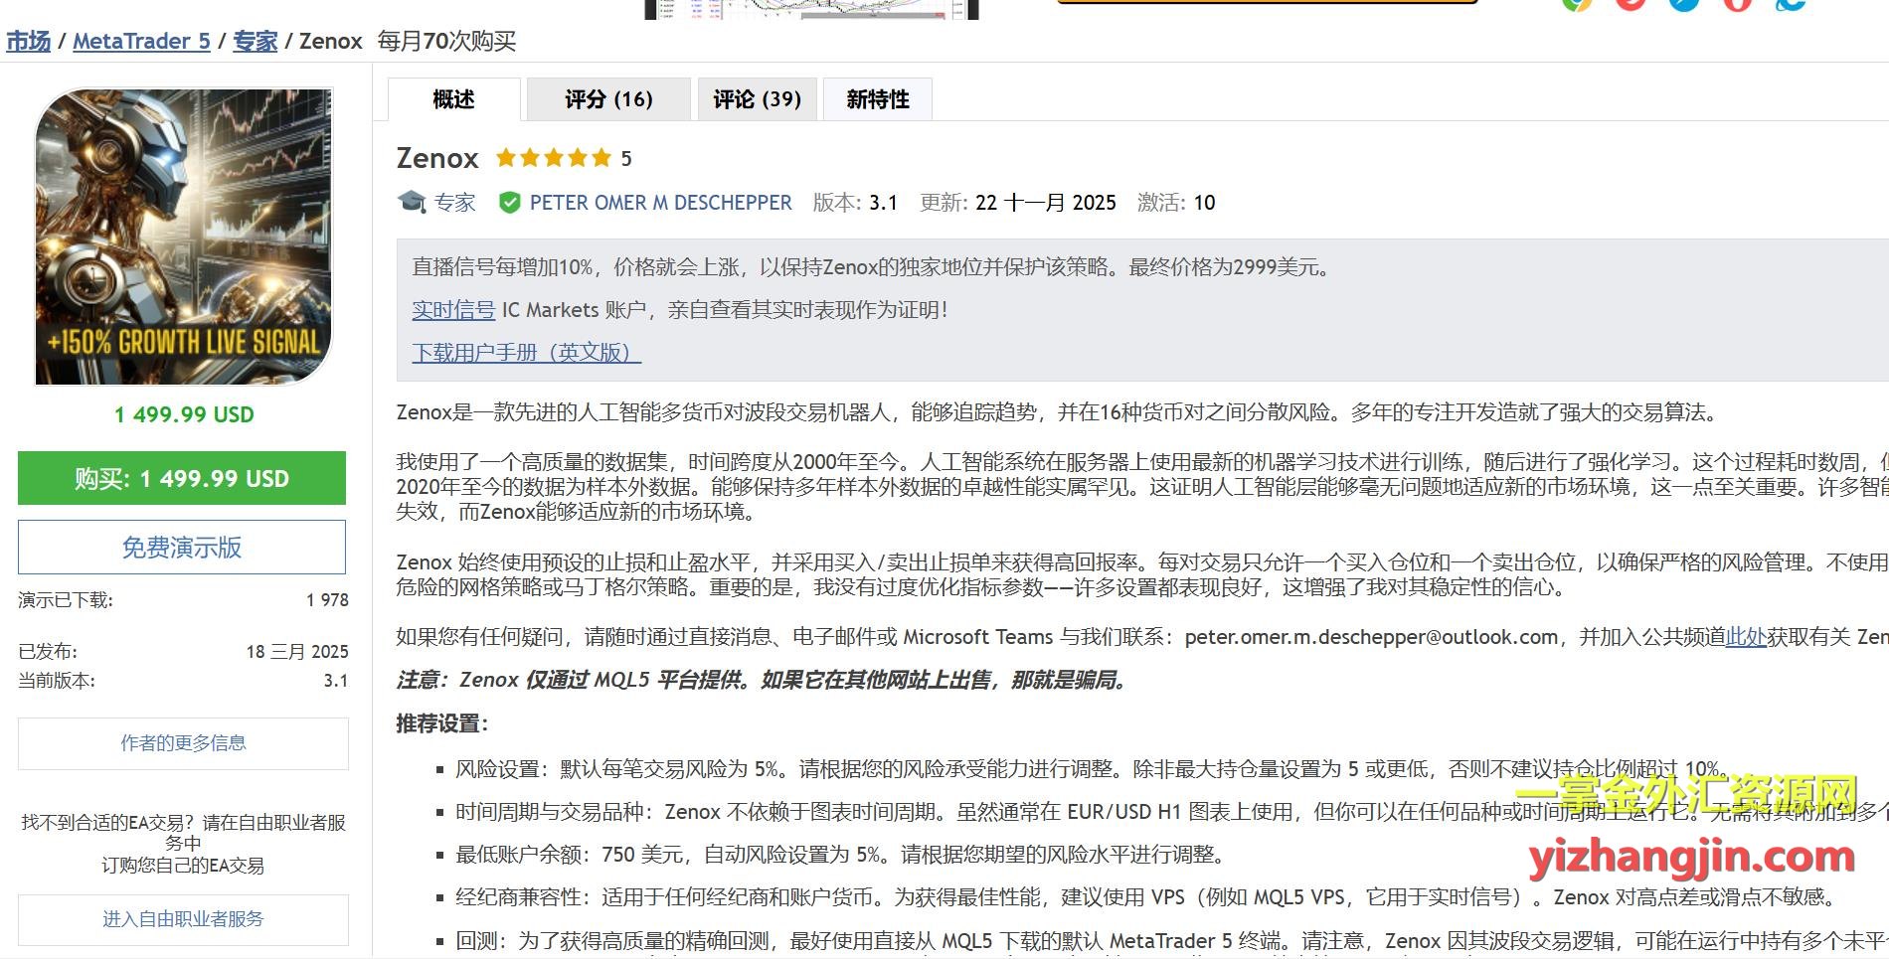Open author PETER OMER M DESCHEPPER profile
The height and width of the screenshot is (959, 1889).
pos(660,203)
